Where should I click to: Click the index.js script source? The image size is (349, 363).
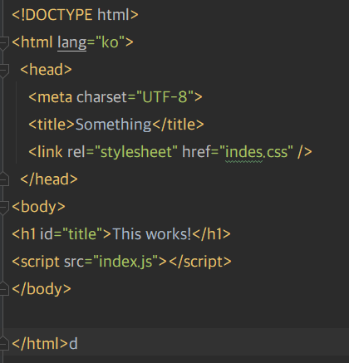(125, 262)
